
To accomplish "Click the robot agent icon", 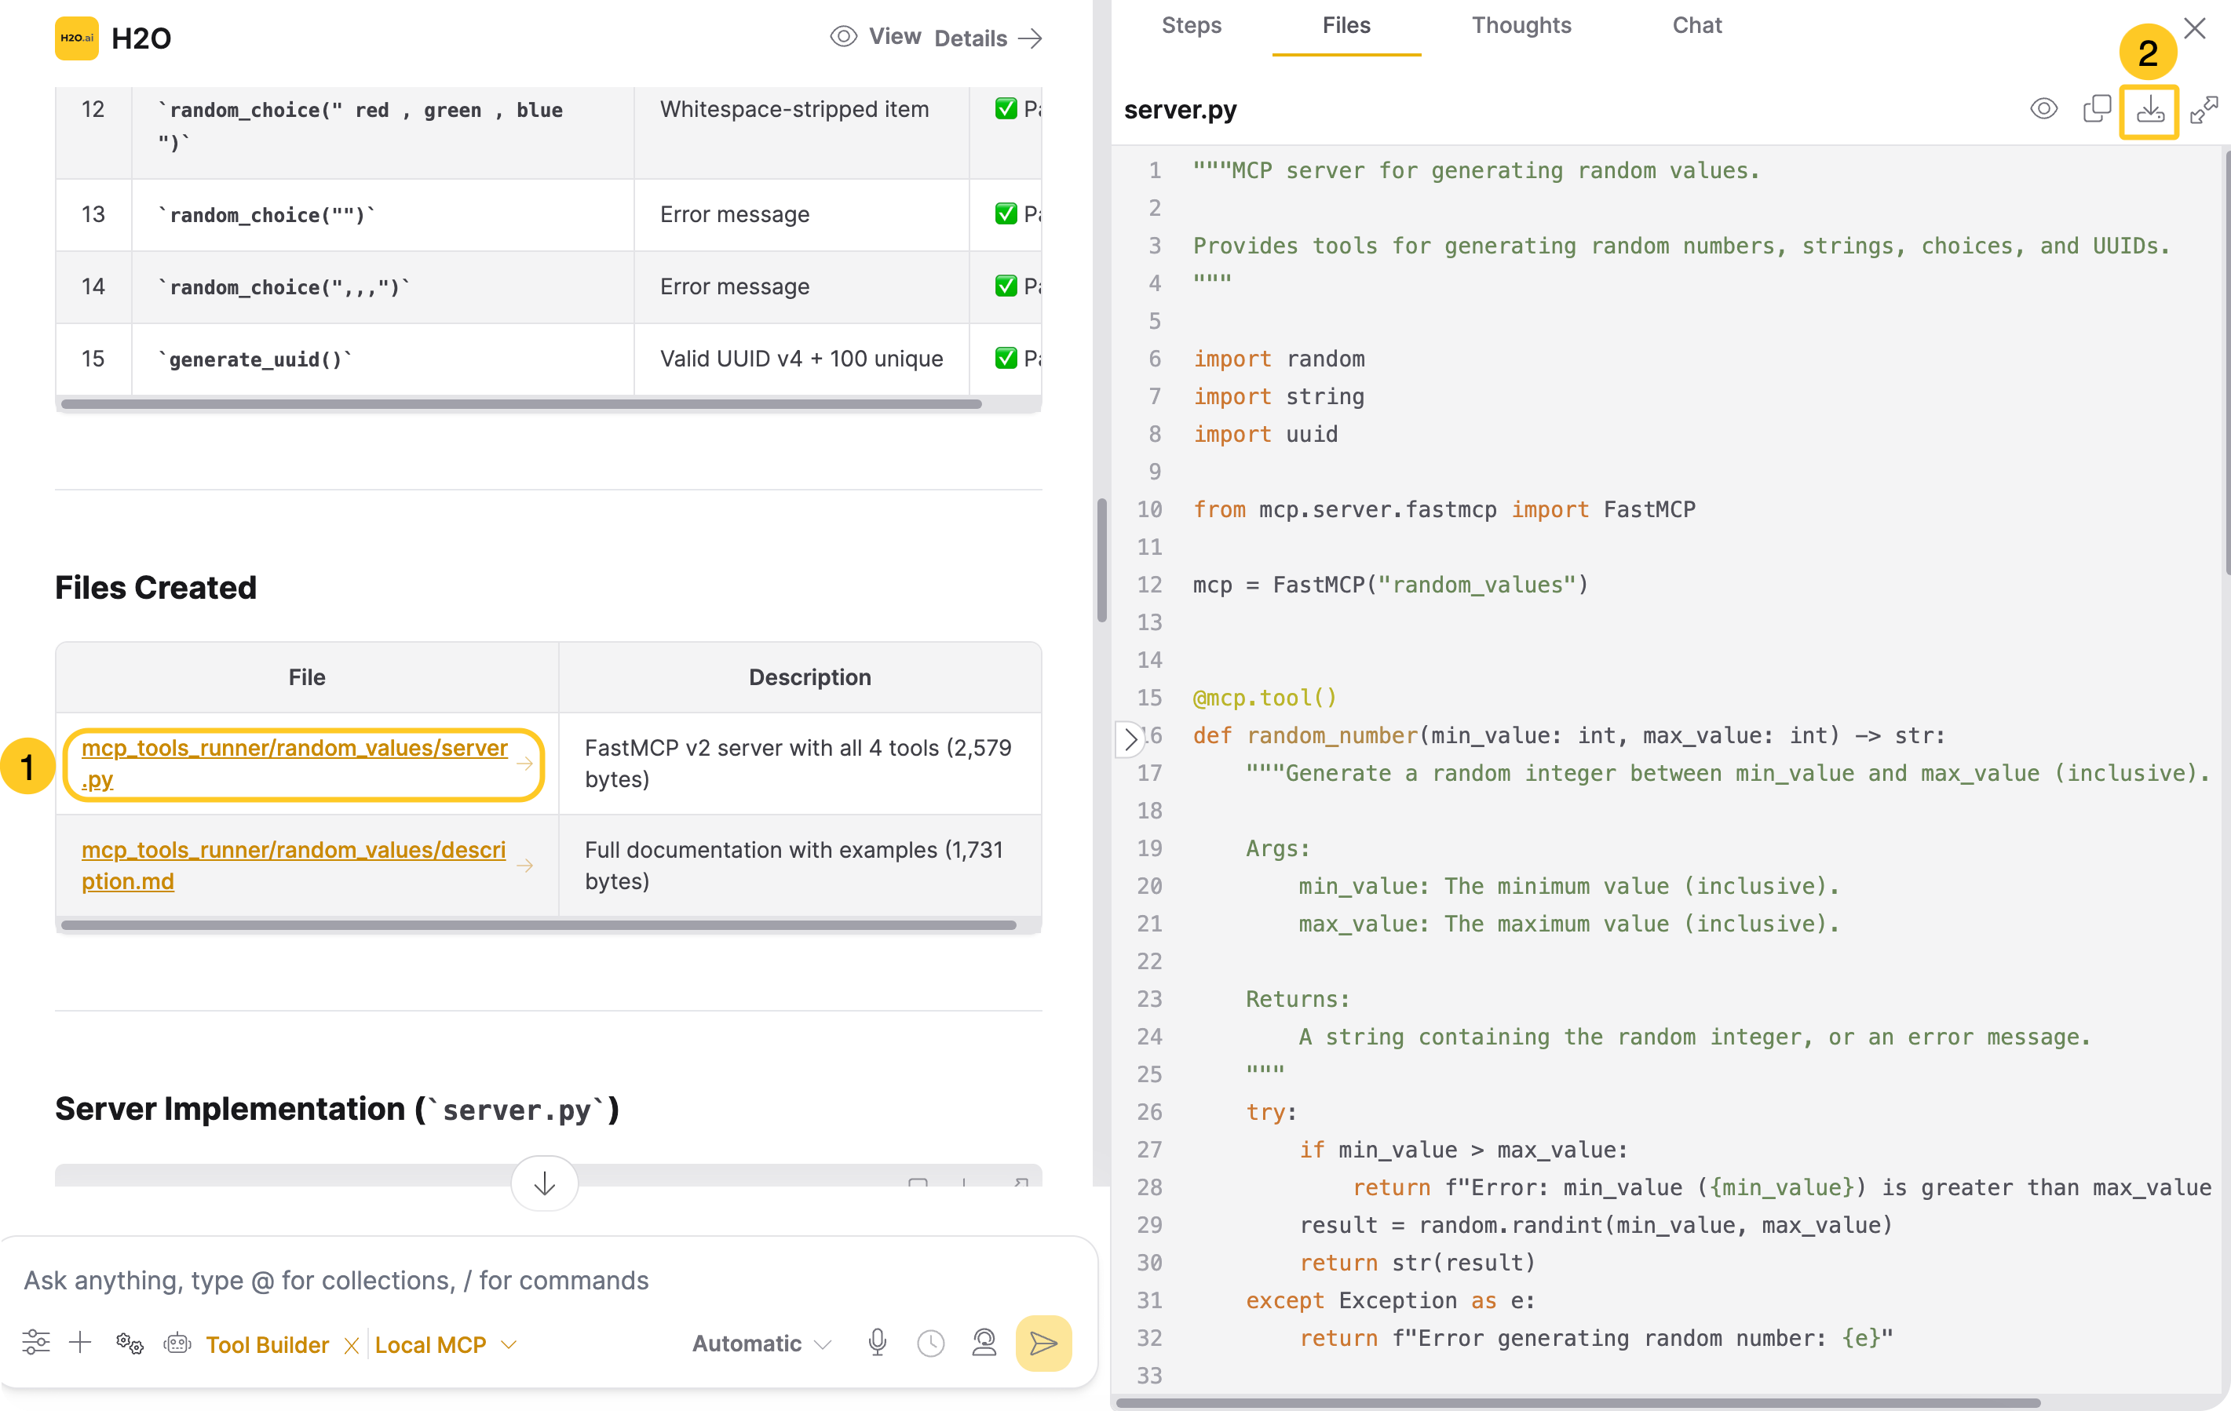I will click(177, 1343).
